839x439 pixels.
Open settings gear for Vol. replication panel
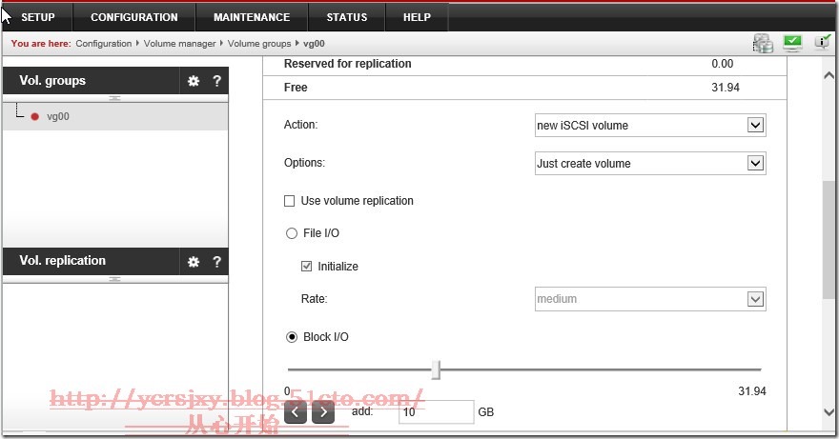tap(194, 262)
